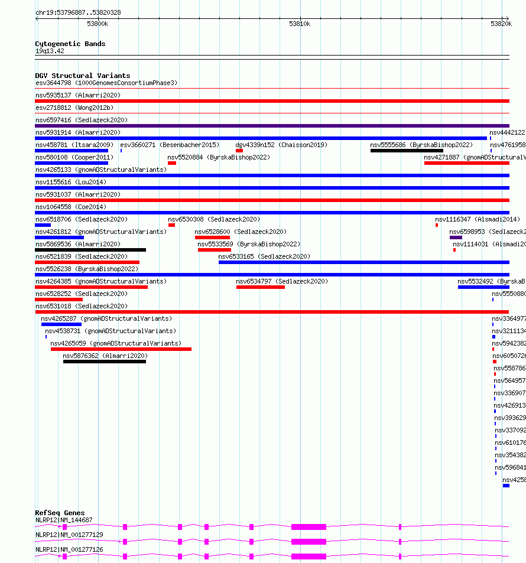Screen dimensions: 526x563
Task: Click the chr19:53796887..53820328 region label
Action: [x=78, y=12]
